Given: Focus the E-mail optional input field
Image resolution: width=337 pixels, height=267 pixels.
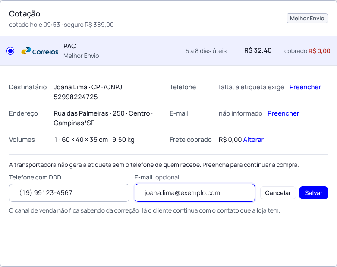Looking at the screenshot, I should pos(195,193).
